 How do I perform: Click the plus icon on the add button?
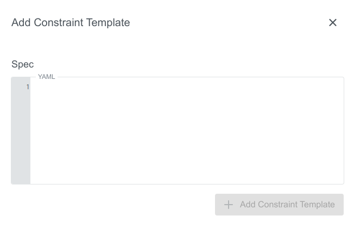[229, 205]
